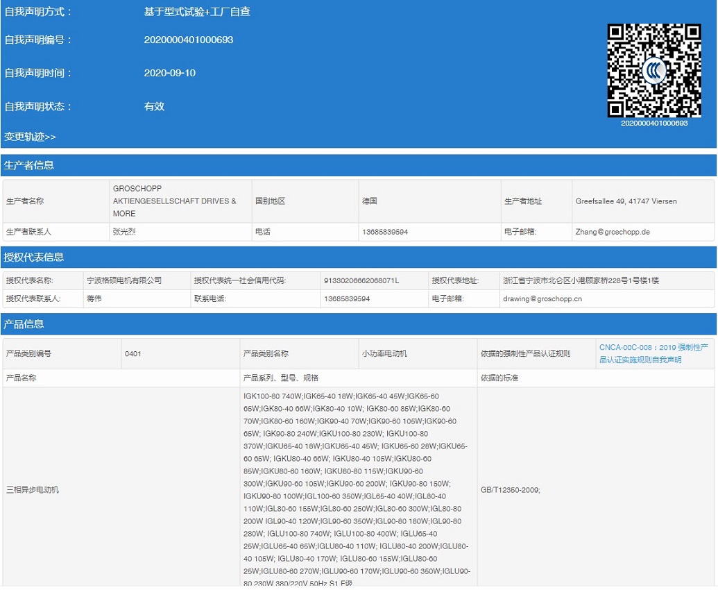Click the country value 德国

click(370, 201)
